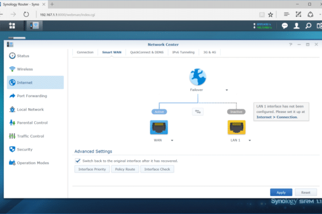This screenshot has height=214, width=322.
Task: Click the swap interfaces arrows icon
Action: coord(198,111)
